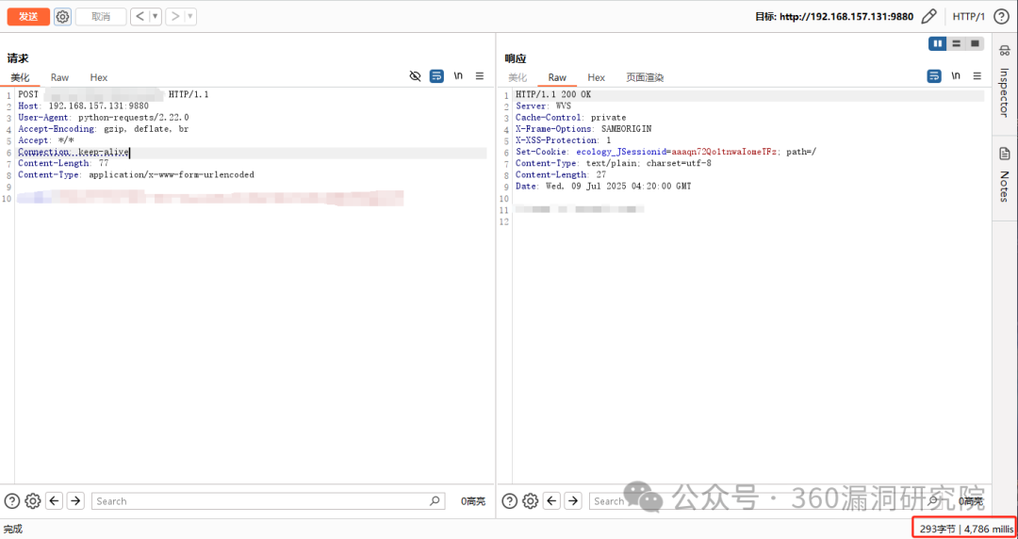Open the HTTP/1 protocol selector
This screenshot has width=1018, height=539.
968,16
